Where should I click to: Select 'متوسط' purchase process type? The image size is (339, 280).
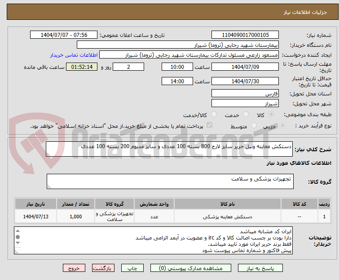pyautogui.click(x=255, y=126)
